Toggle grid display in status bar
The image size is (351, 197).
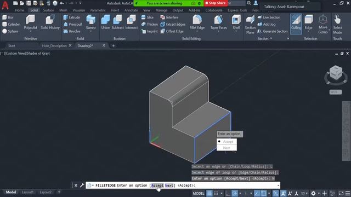(x=209, y=193)
